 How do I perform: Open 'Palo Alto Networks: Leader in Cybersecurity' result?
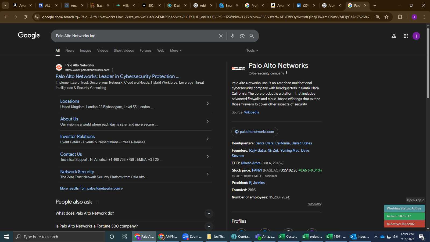pyautogui.click(x=117, y=76)
